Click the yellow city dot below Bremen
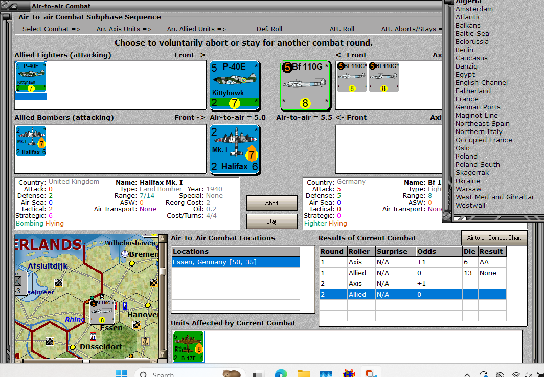Image resolution: width=544 pixels, height=377 pixels. (132, 263)
